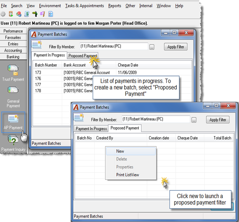Click Filter By Member field in front window
The image size is (239, 222).
[156, 119]
